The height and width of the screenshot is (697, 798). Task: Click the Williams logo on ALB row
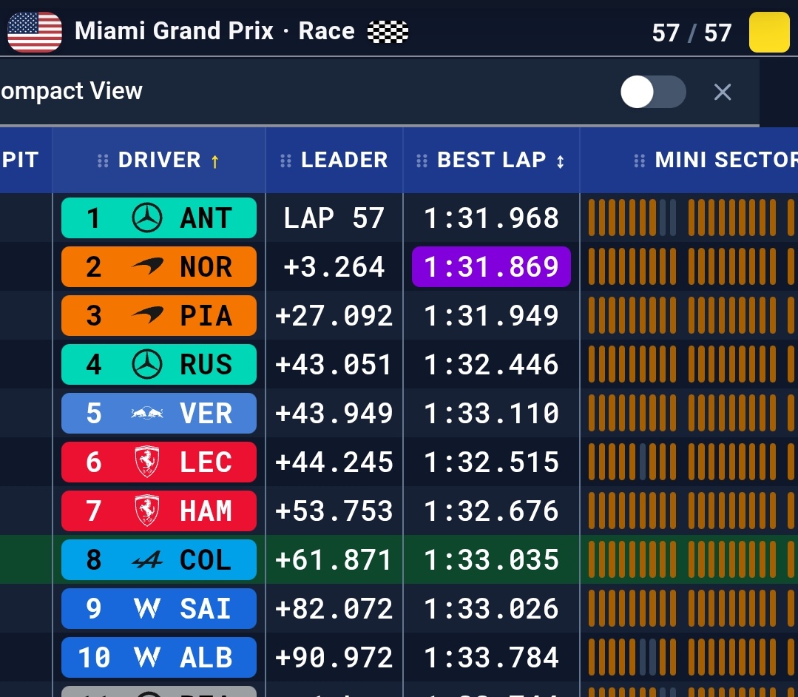147,657
